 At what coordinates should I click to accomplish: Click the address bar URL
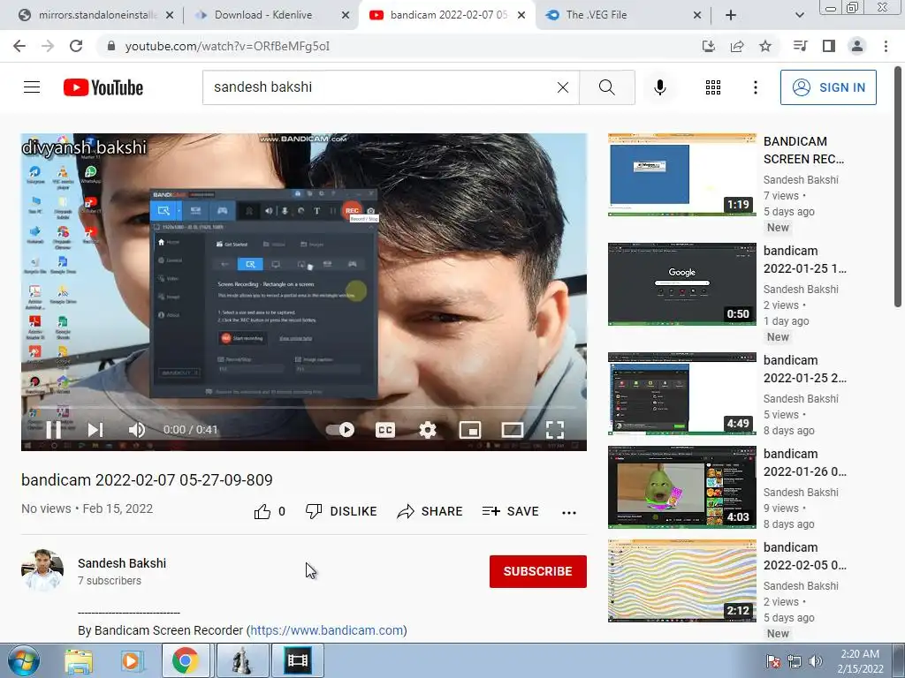[227, 46]
